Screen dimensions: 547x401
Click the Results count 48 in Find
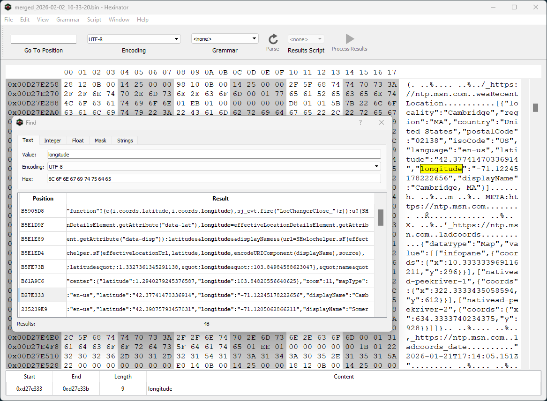click(207, 324)
